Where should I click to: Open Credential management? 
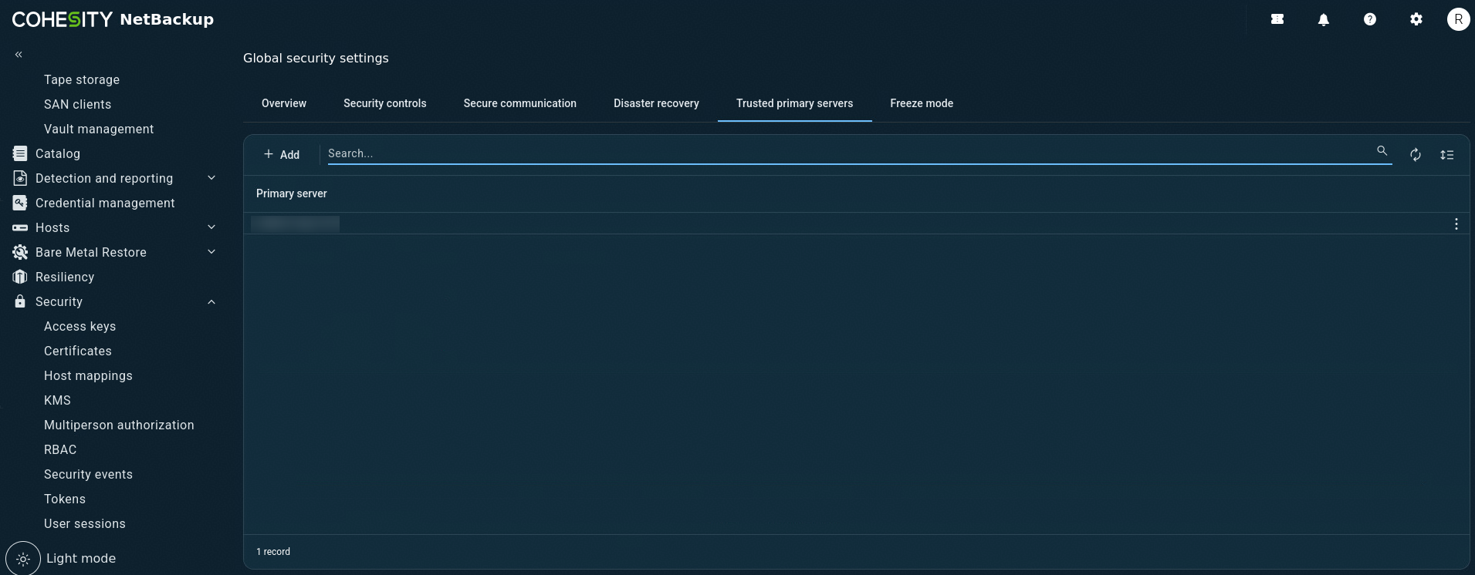tap(105, 203)
